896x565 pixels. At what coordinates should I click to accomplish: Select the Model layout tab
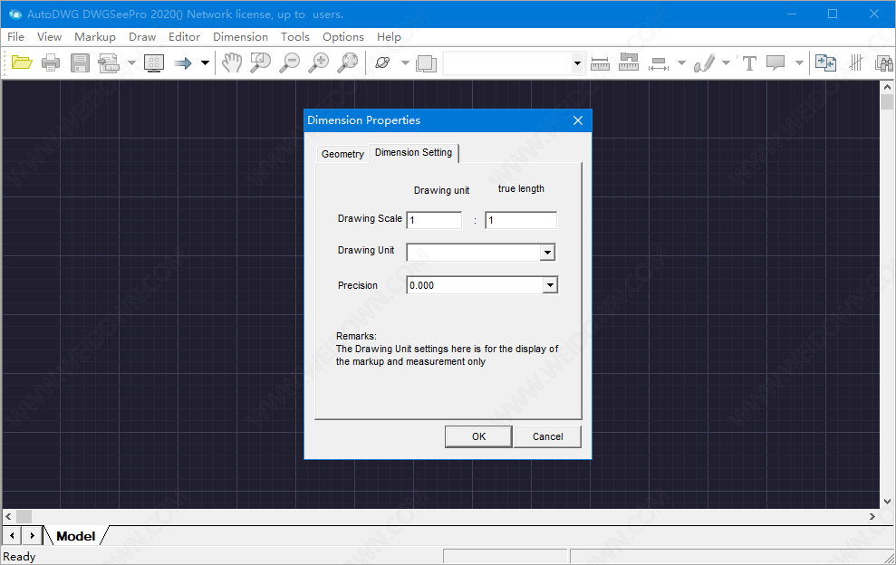click(75, 536)
